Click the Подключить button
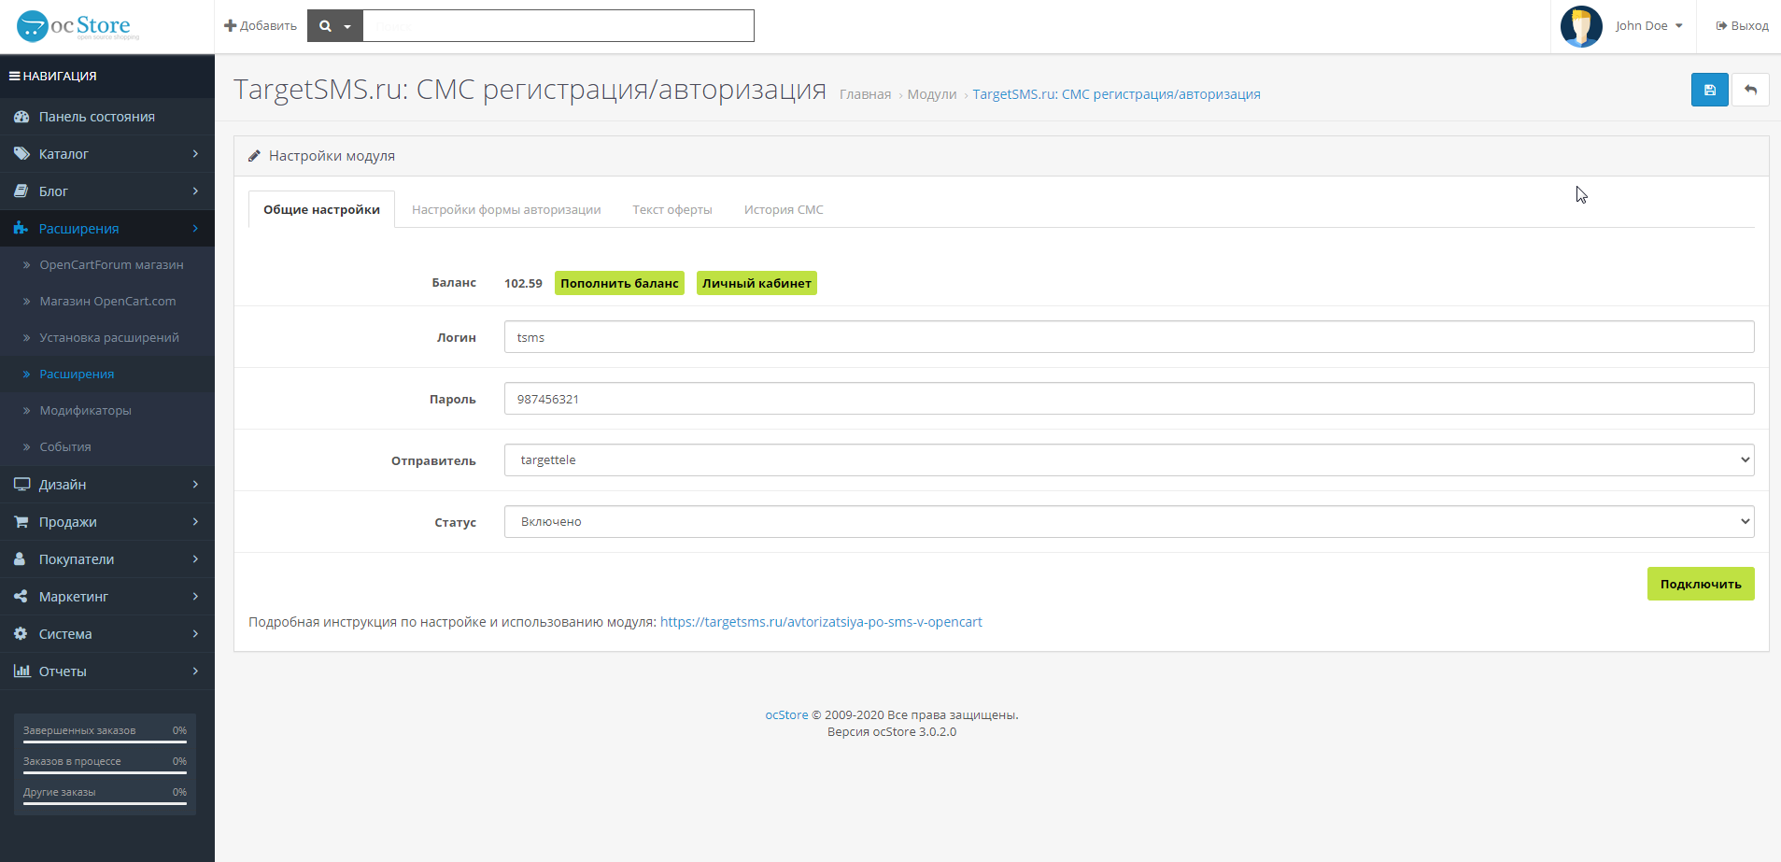 click(1701, 584)
